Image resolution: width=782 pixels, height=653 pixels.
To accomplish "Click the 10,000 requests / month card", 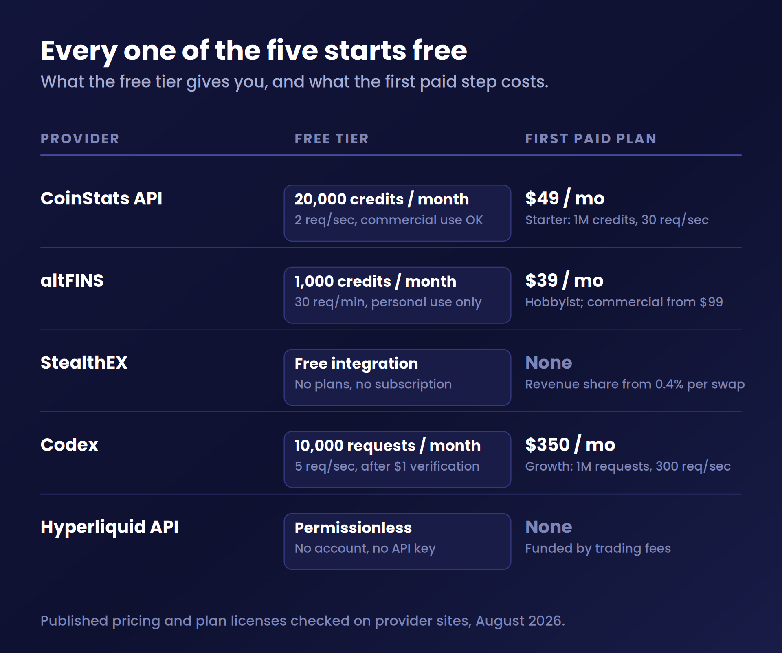I will tap(397, 460).
